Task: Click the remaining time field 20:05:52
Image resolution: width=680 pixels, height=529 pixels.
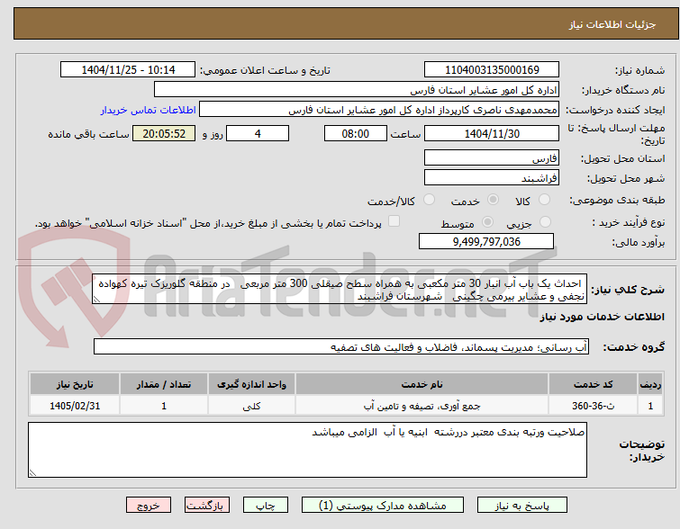Action: [164, 133]
